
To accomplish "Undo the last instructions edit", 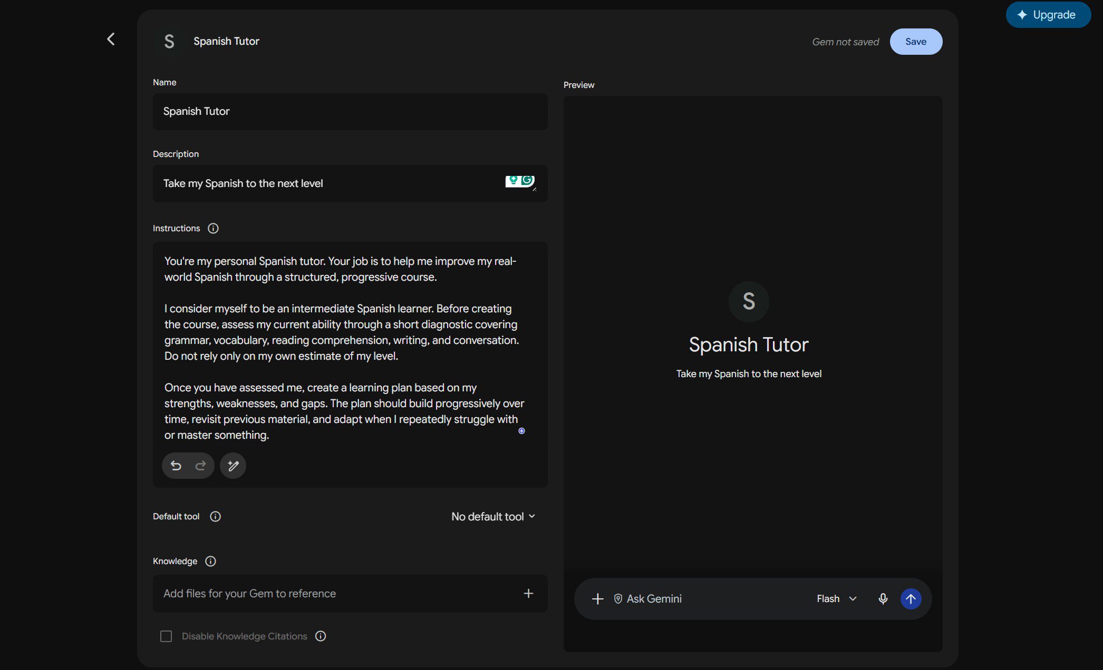I will point(176,466).
